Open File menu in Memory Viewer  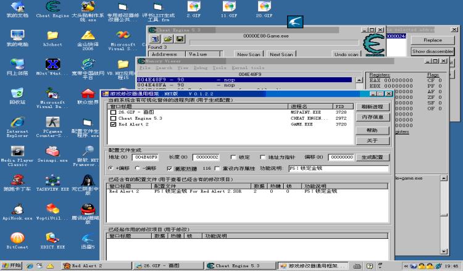[x=145, y=68]
